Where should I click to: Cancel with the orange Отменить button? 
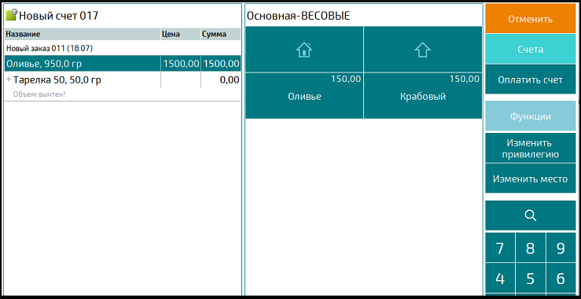point(531,19)
